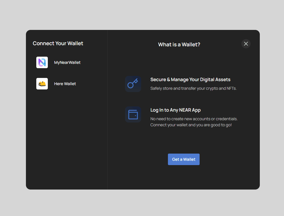Click 'Connect your wallet and you are good' line
The height and width of the screenshot is (216, 284).
191,125
